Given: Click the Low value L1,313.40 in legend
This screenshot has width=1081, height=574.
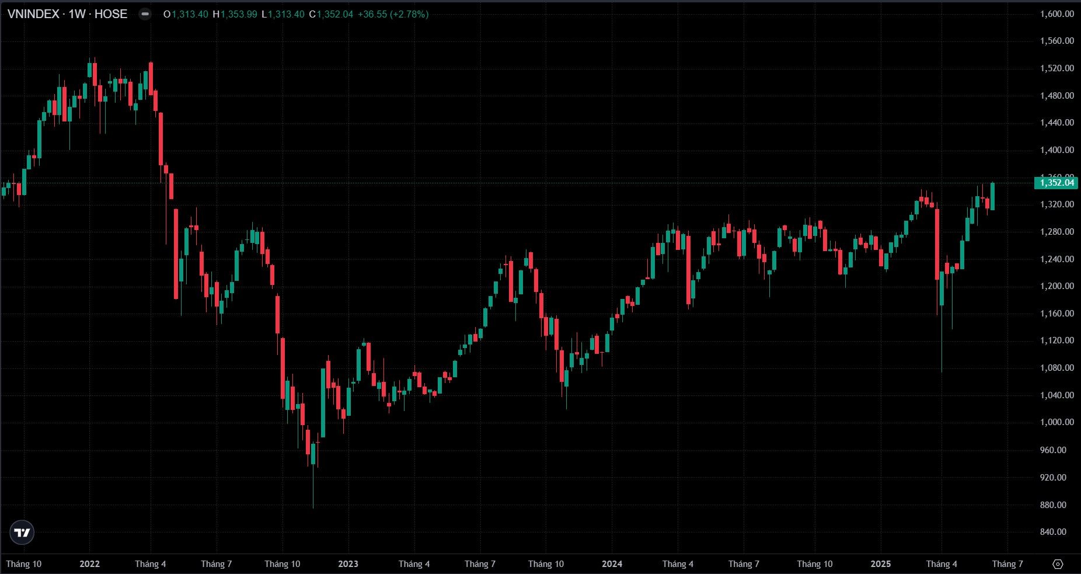Looking at the screenshot, I should tap(283, 14).
